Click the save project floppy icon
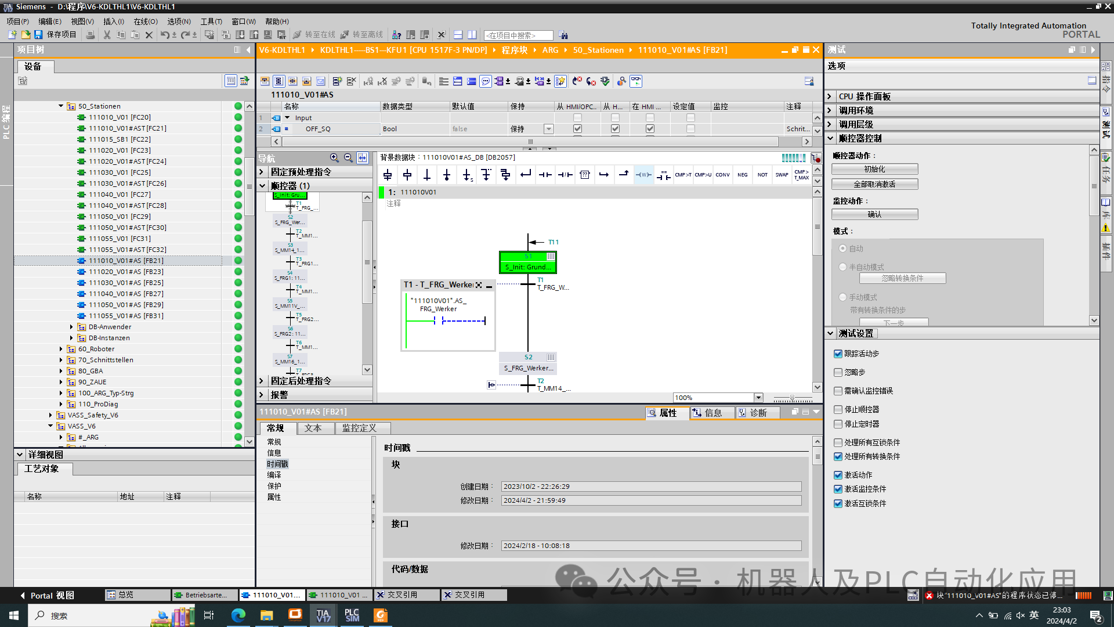Viewport: 1114px width, 627px height. coord(38,35)
